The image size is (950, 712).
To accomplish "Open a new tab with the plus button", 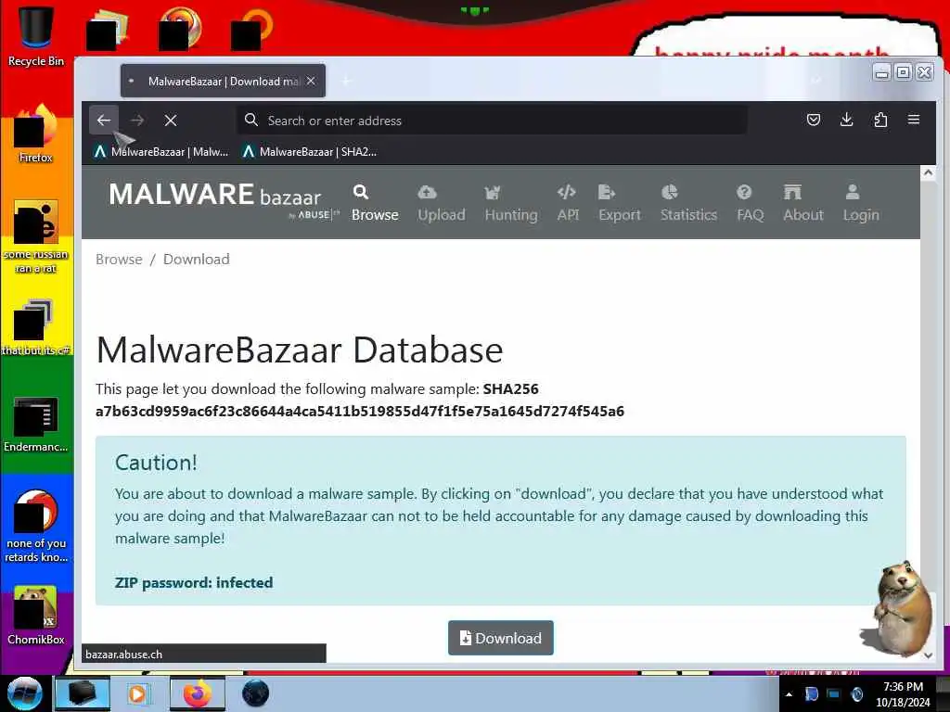I will pyautogui.click(x=347, y=82).
